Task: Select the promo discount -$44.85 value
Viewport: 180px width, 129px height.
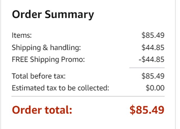Action: coord(151,59)
